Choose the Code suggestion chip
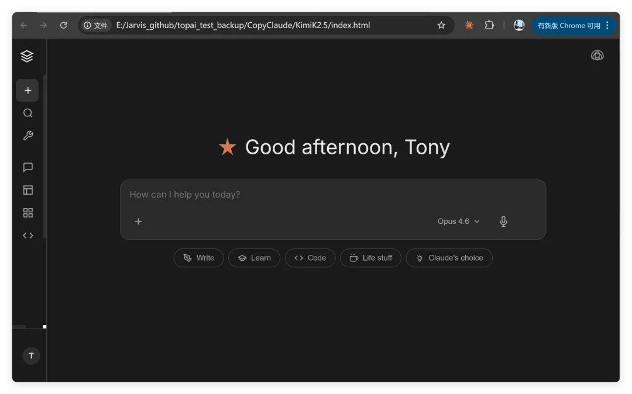The image size is (632, 394). point(310,258)
